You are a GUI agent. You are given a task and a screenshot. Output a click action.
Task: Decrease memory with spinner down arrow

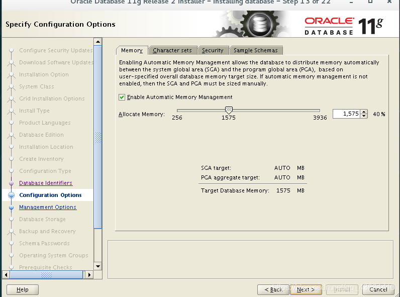[364, 116]
